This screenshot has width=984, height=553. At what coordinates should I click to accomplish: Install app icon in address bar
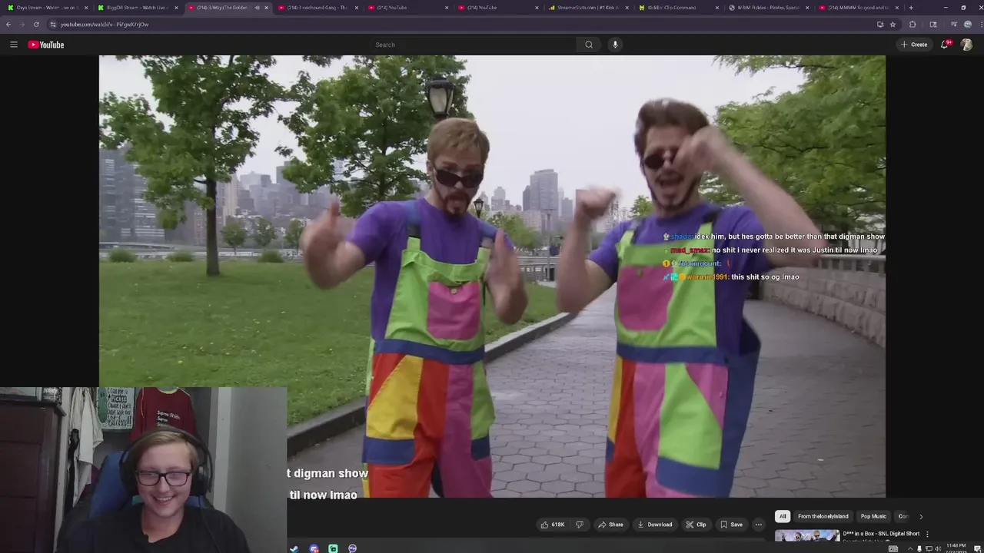(x=880, y=25)
